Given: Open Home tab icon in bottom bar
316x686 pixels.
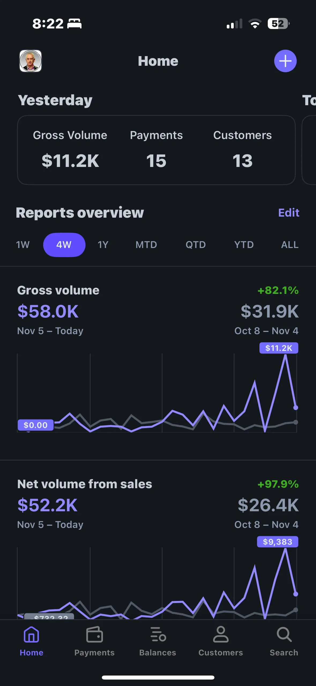Looking at the screenshot, I should [x=31, y=634].
